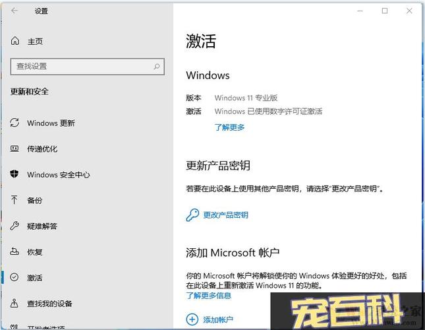Minimize the Settings window
This screenshot has width=425, height=330.
(x=360, y=11)
